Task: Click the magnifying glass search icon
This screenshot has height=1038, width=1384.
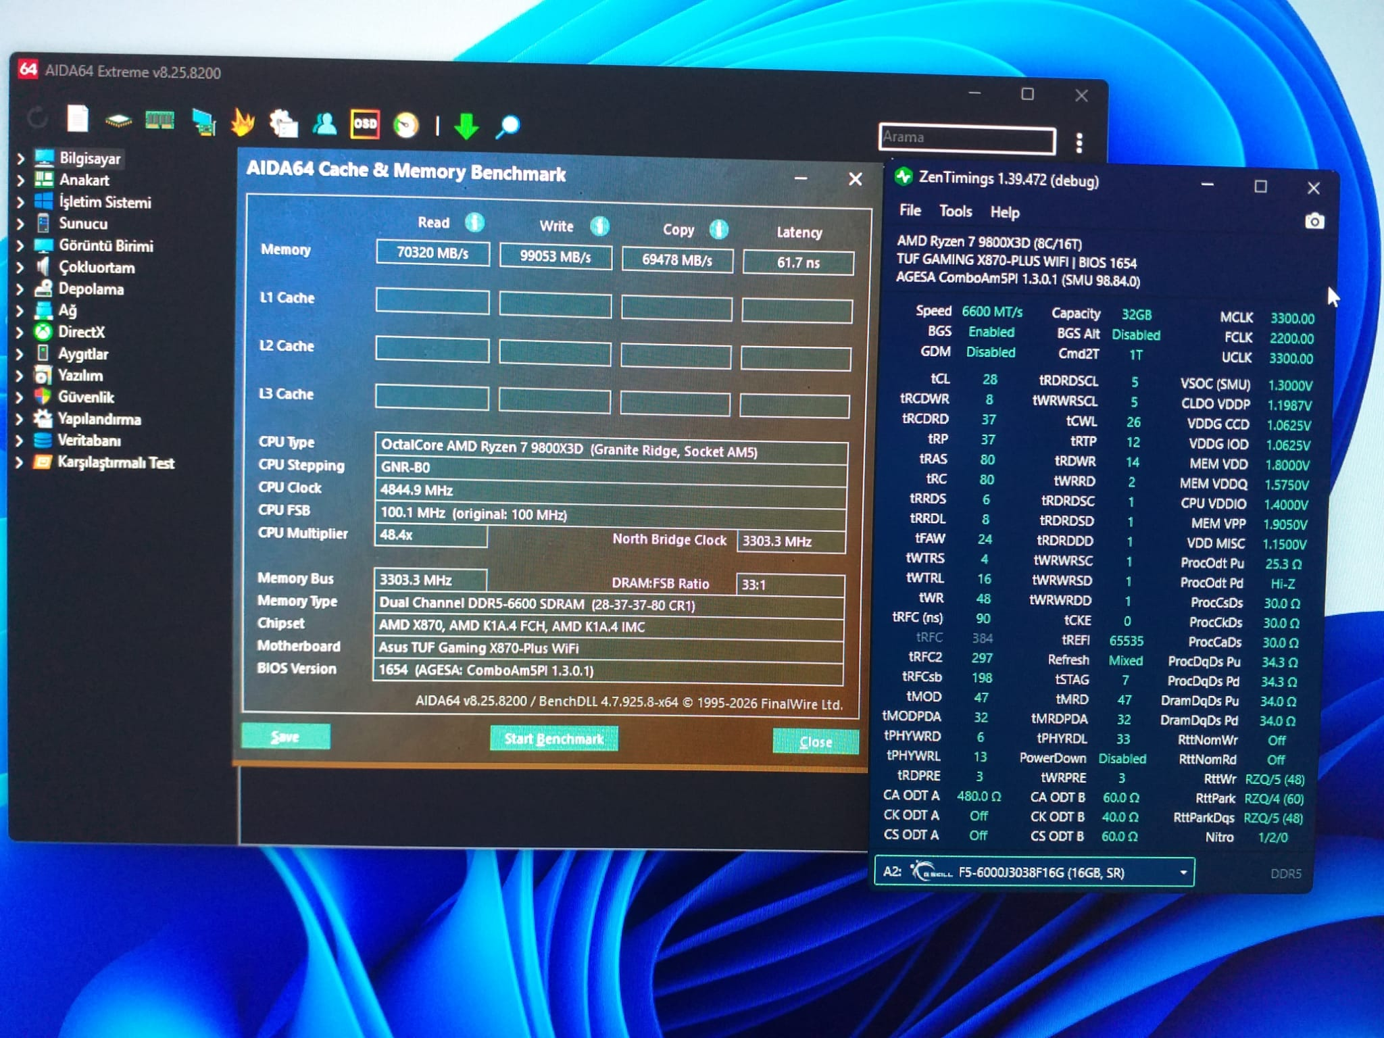Action: (508, 126)
